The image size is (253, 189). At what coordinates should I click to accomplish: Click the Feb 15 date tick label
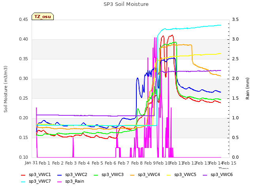[x=229, y=163]
